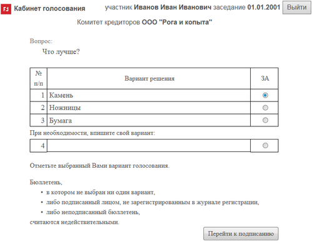
Task: Click the text Отметьте выбранный Вами вариант голосования
Action: pos(99,166)
